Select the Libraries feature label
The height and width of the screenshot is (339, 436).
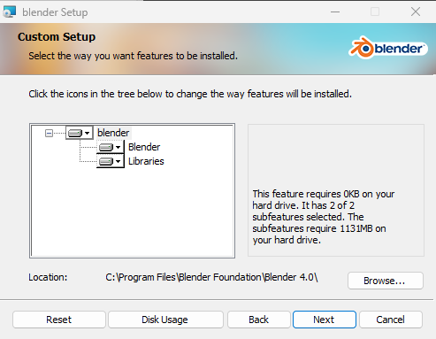point(146,161)
